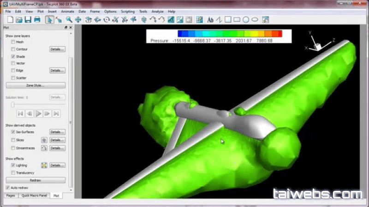Click the Print icon in the toolbar
Screen dimensions: 369x207
[36, 19]
